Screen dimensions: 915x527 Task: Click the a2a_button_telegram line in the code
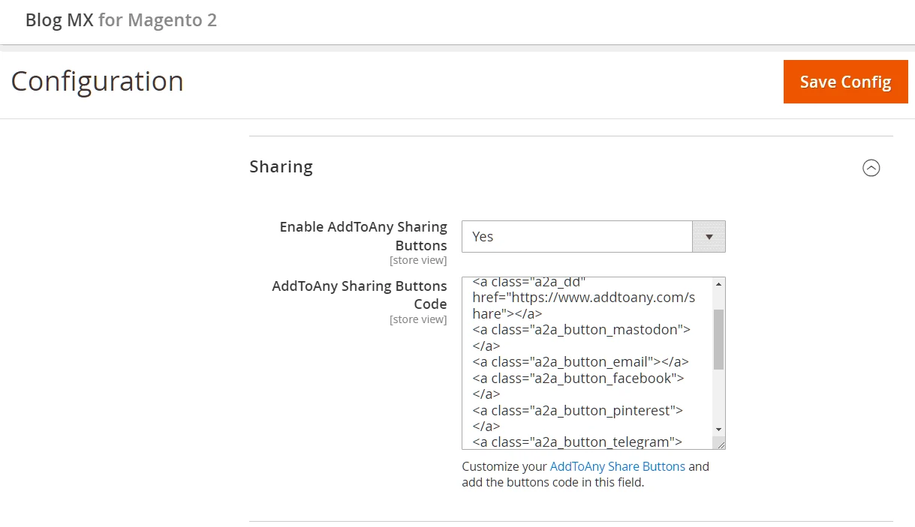click(x=576, y=442)
